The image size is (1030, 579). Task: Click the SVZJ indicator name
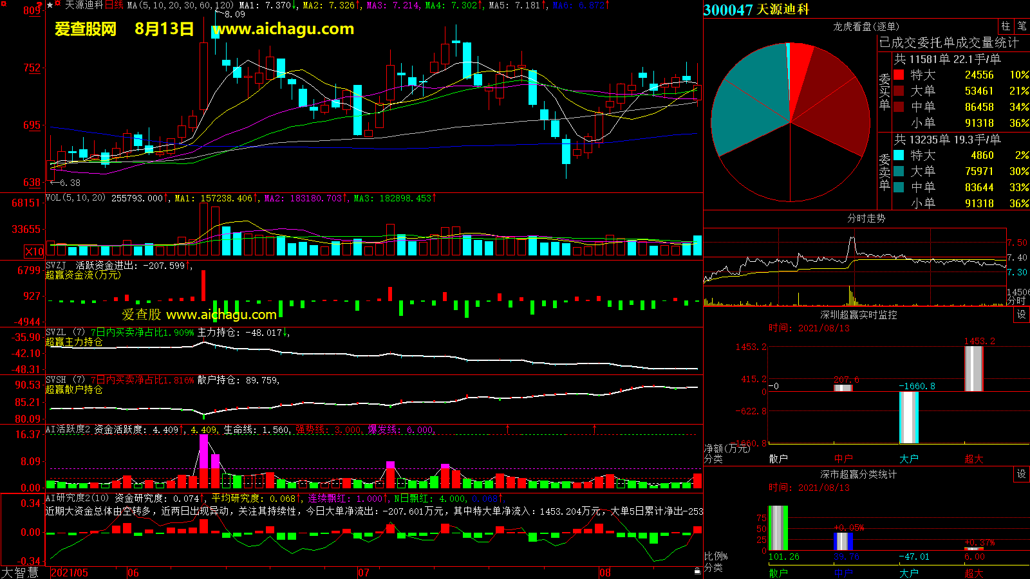56,265
